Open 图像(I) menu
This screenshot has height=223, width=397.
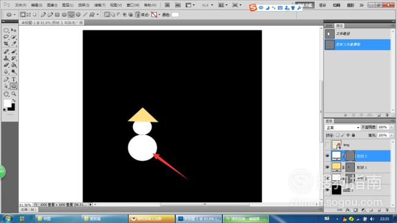click(x=52, y=5)
